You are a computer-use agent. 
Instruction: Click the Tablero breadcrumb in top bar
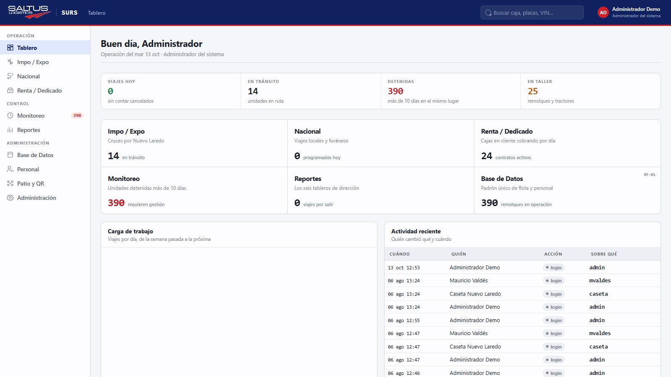pyautogui.click(x=96, y=13)
